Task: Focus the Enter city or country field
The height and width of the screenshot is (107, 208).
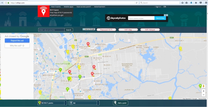Action: 51,30
